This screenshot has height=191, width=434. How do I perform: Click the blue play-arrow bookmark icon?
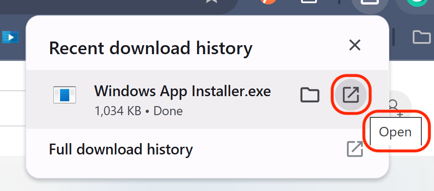click(10, 37)
